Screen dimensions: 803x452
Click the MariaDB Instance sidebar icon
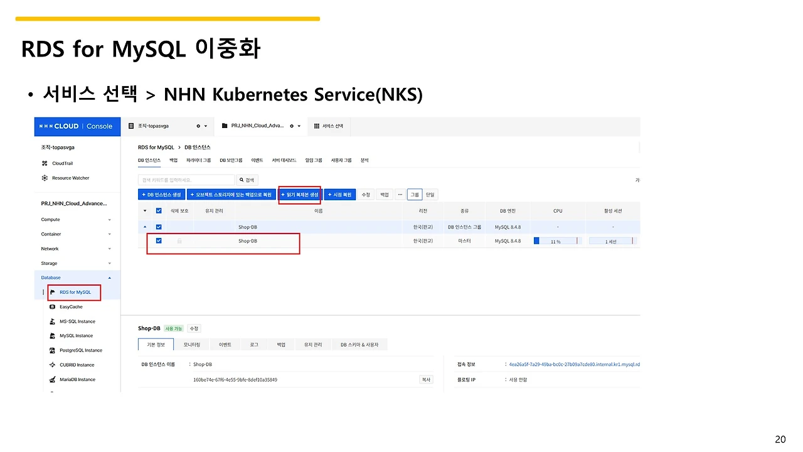coord(53,379)
